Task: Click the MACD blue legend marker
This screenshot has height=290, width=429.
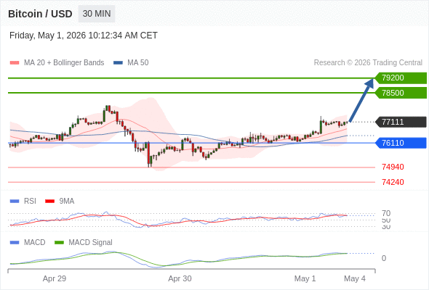Action: (x=15, y=243)
